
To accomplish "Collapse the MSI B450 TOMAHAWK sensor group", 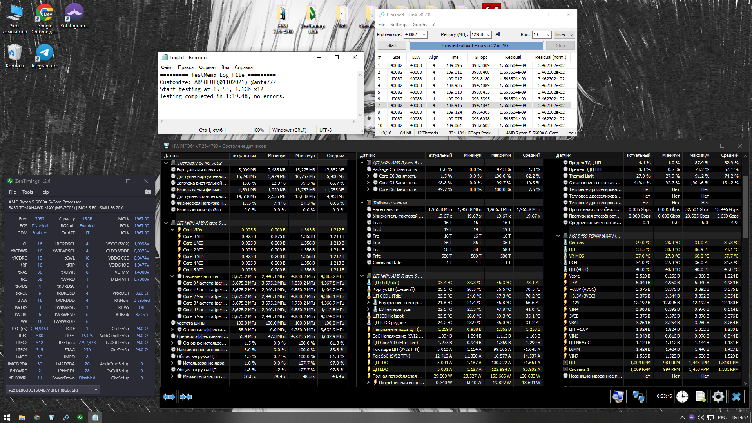I will coord(558,236).
